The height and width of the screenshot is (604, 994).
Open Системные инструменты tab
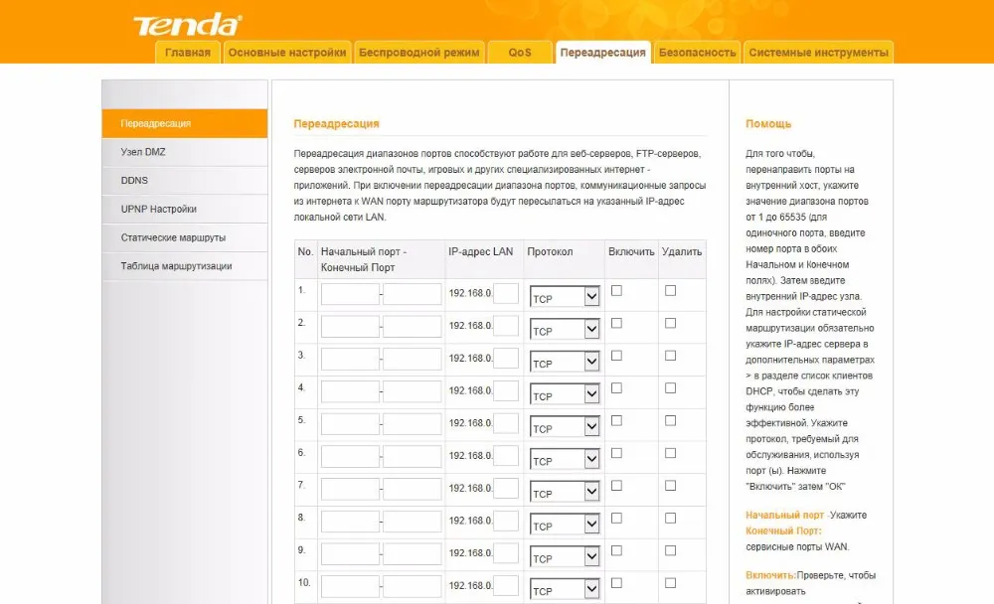818,53
